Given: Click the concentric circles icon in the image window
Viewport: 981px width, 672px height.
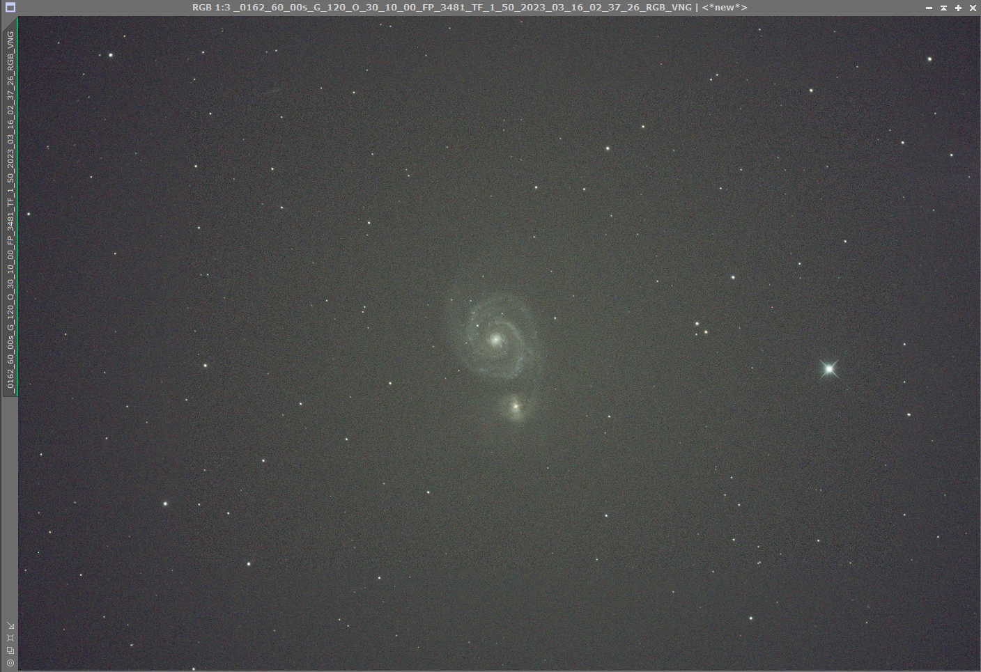Looking at the screenshot, I should coord(10,663).
